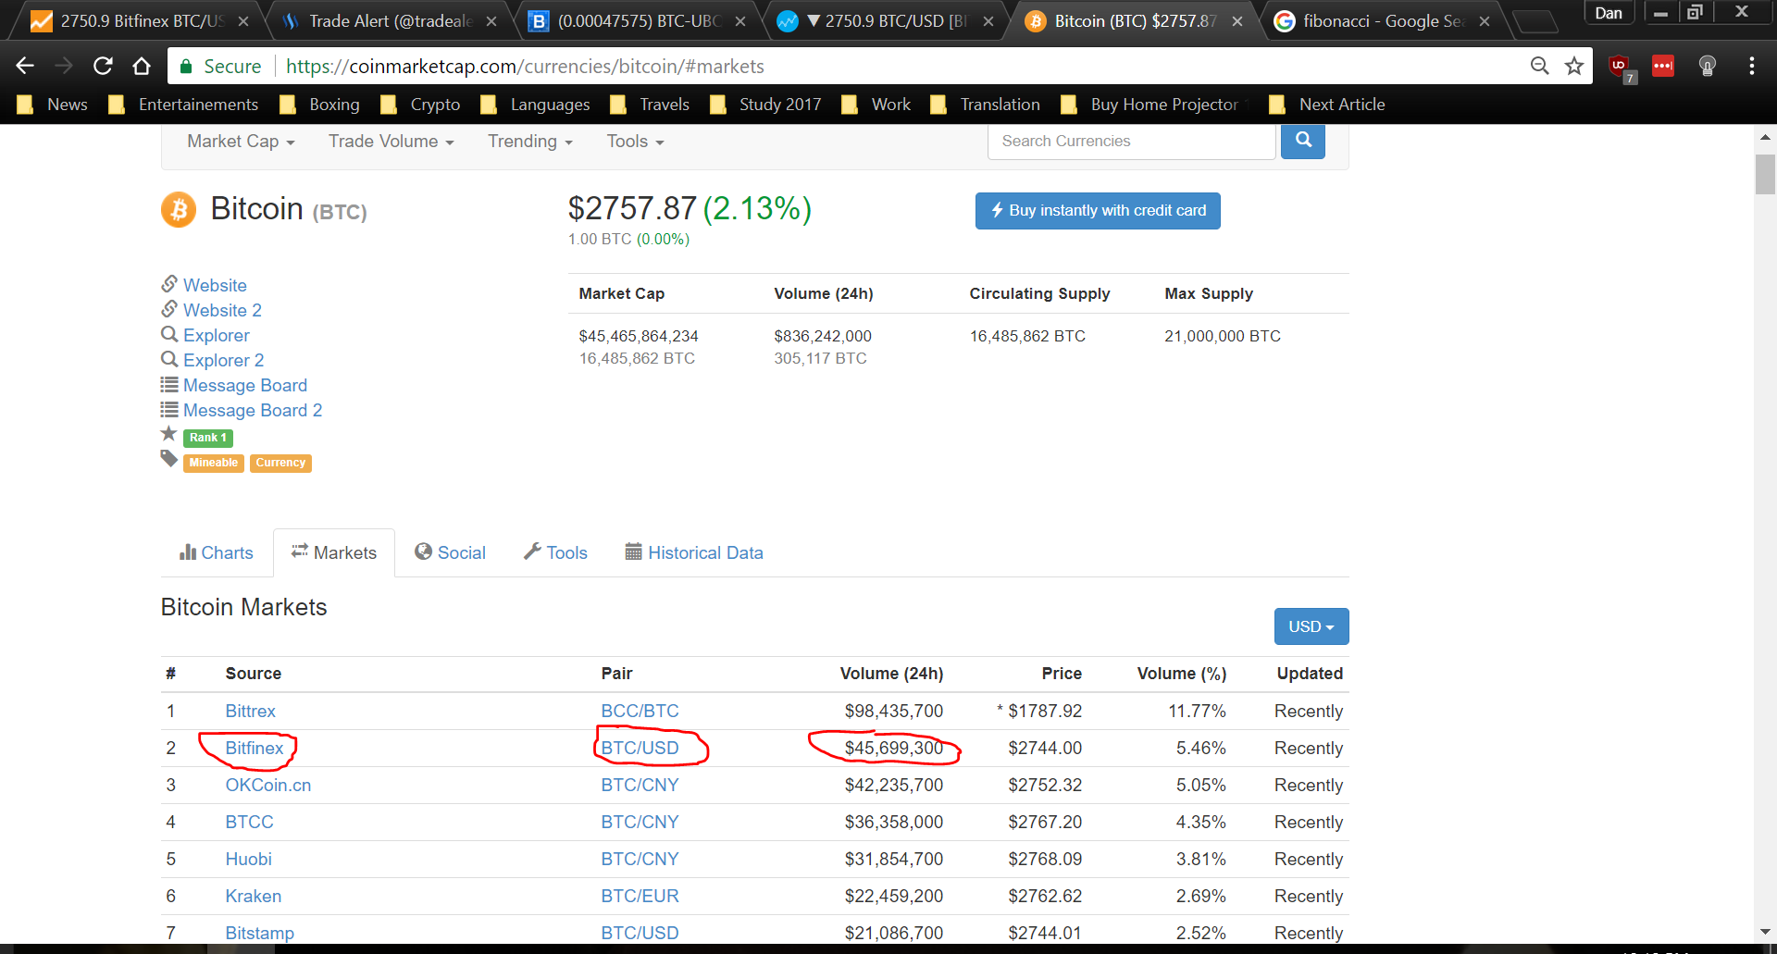Submit the currency search with magnifier button

click(1303, 141)
